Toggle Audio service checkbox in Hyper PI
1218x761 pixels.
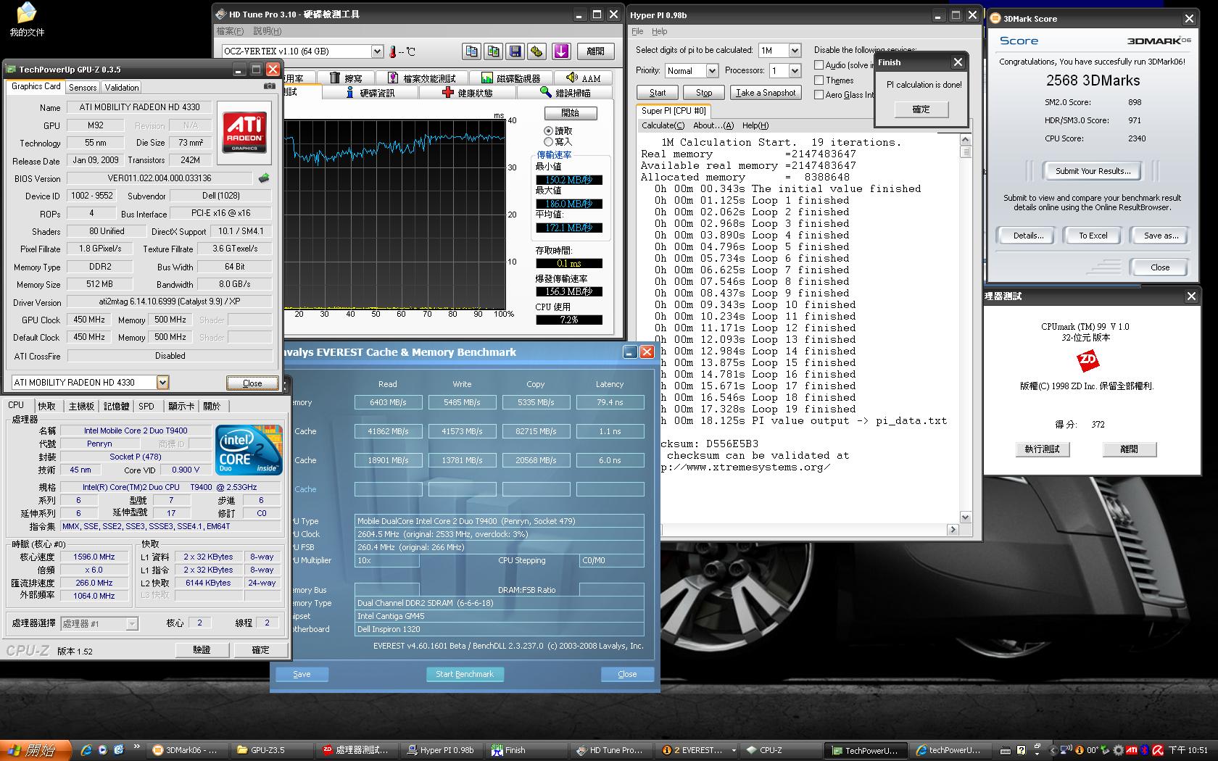[x=819, y=65]
